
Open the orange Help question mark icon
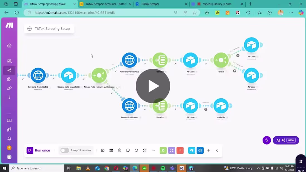point(9,148)
